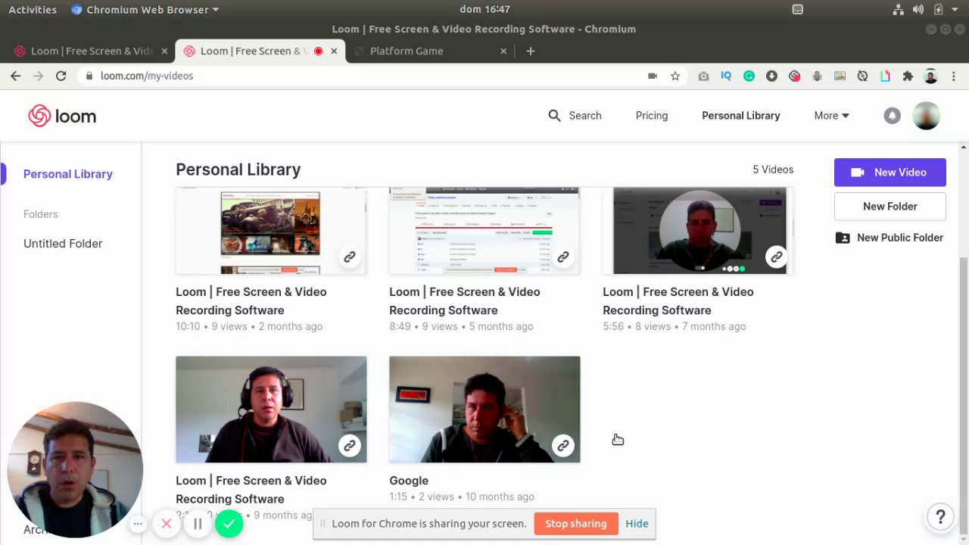Copy link of the 10:10 video
969x545 pixels.
coord(350,257)
